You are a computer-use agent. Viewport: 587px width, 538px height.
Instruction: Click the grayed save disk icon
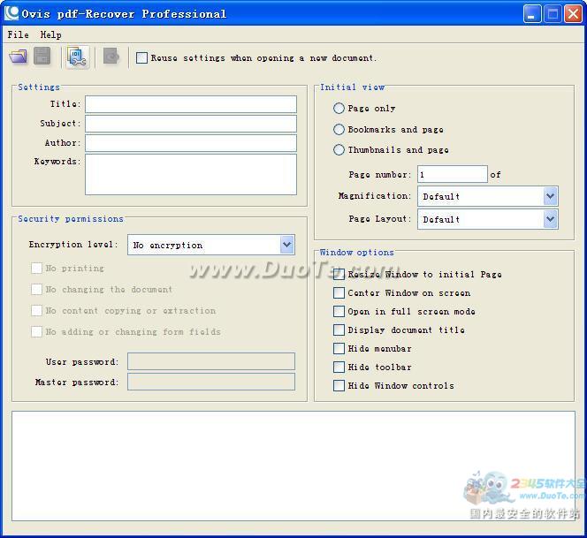[x=42, y=57]
